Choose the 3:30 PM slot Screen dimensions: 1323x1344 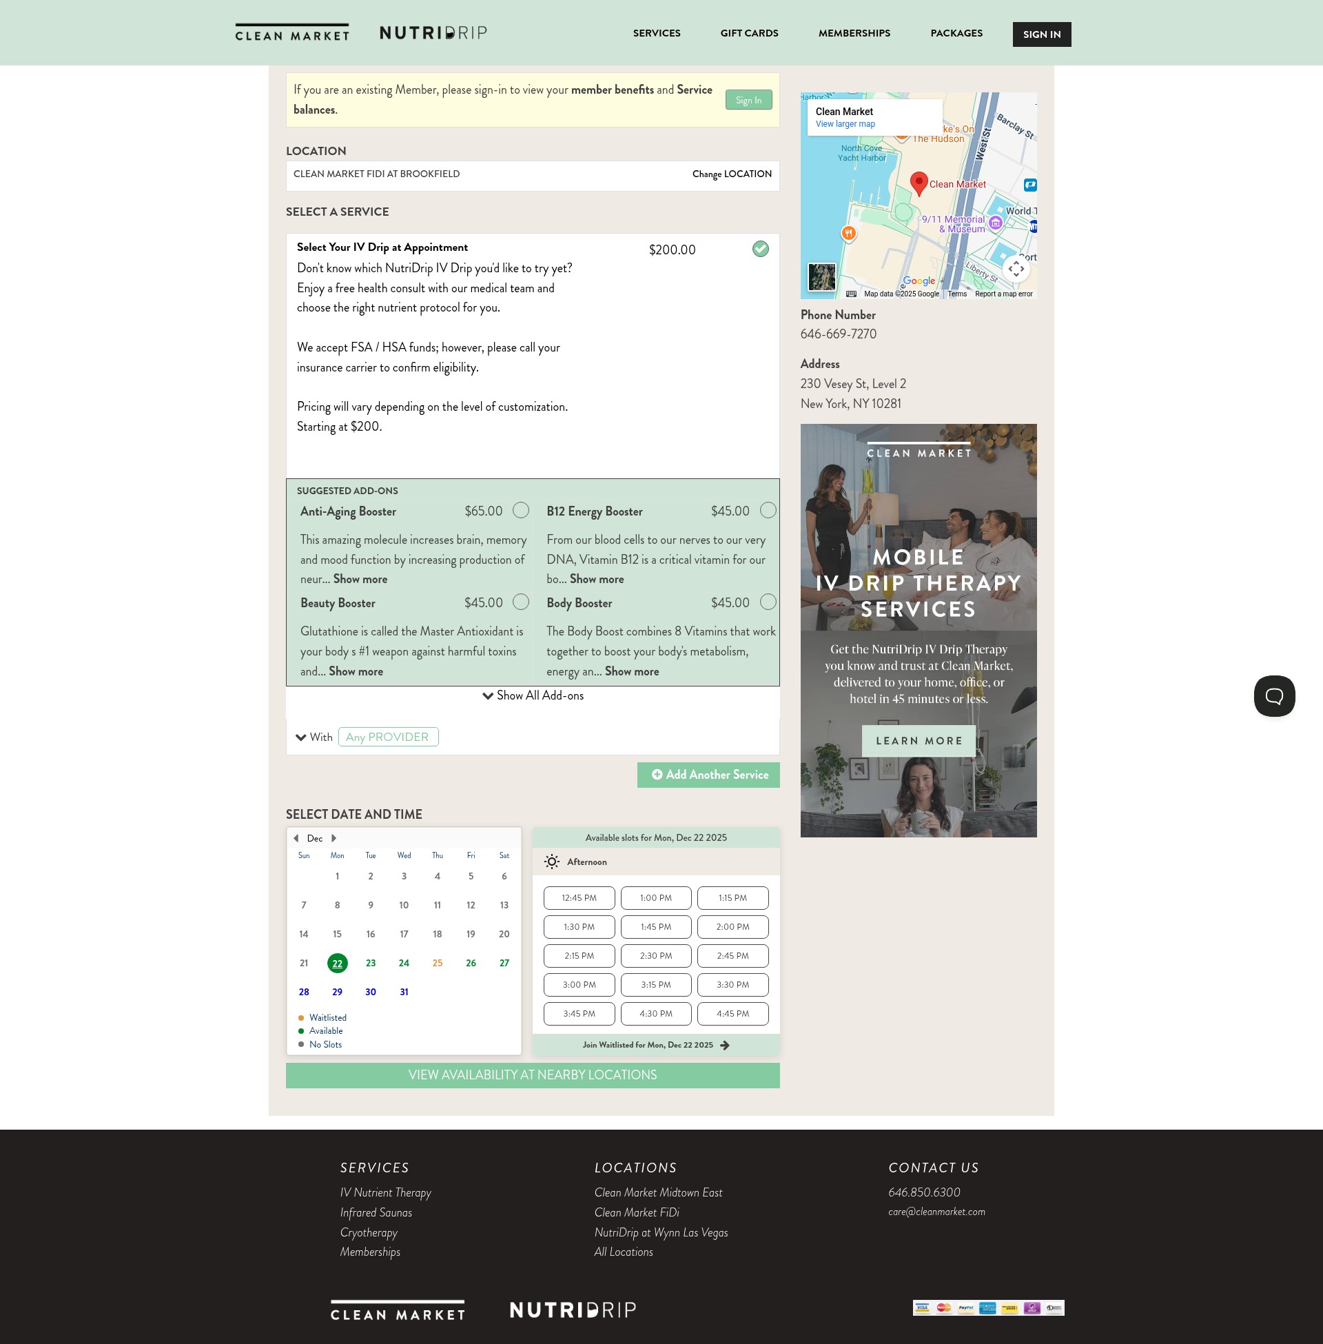pyautogui.click(x=732, y=985)
